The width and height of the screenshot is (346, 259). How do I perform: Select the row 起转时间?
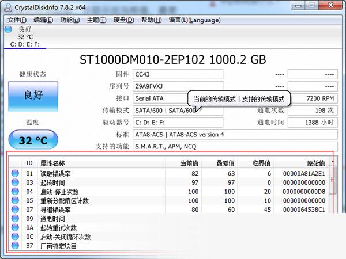click(x=169, y=182)
